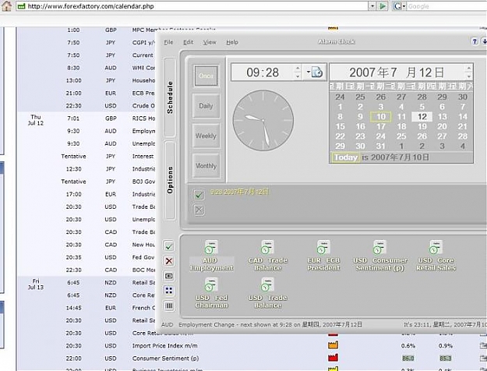Click the time preset clock-document icon
The image size is (487, 371).
[x=317, y=72]
